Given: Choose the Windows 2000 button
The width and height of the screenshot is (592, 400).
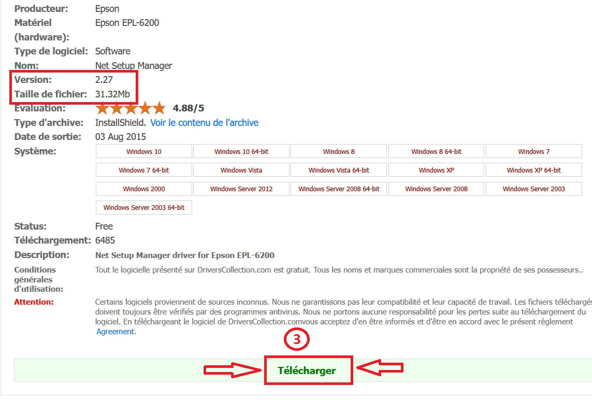Looking at the screenshot, I should (x=144, y=189).
